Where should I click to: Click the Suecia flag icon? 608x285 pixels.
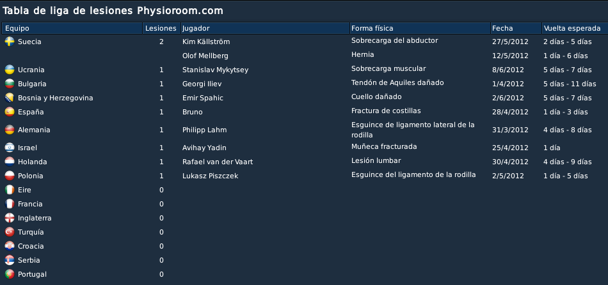coord(10,42)
